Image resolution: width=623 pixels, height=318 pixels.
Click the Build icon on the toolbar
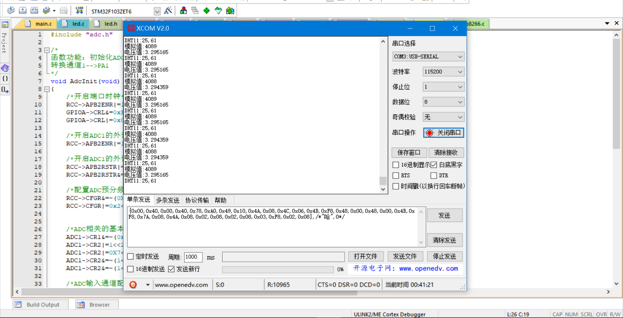(x=23, y=10)
